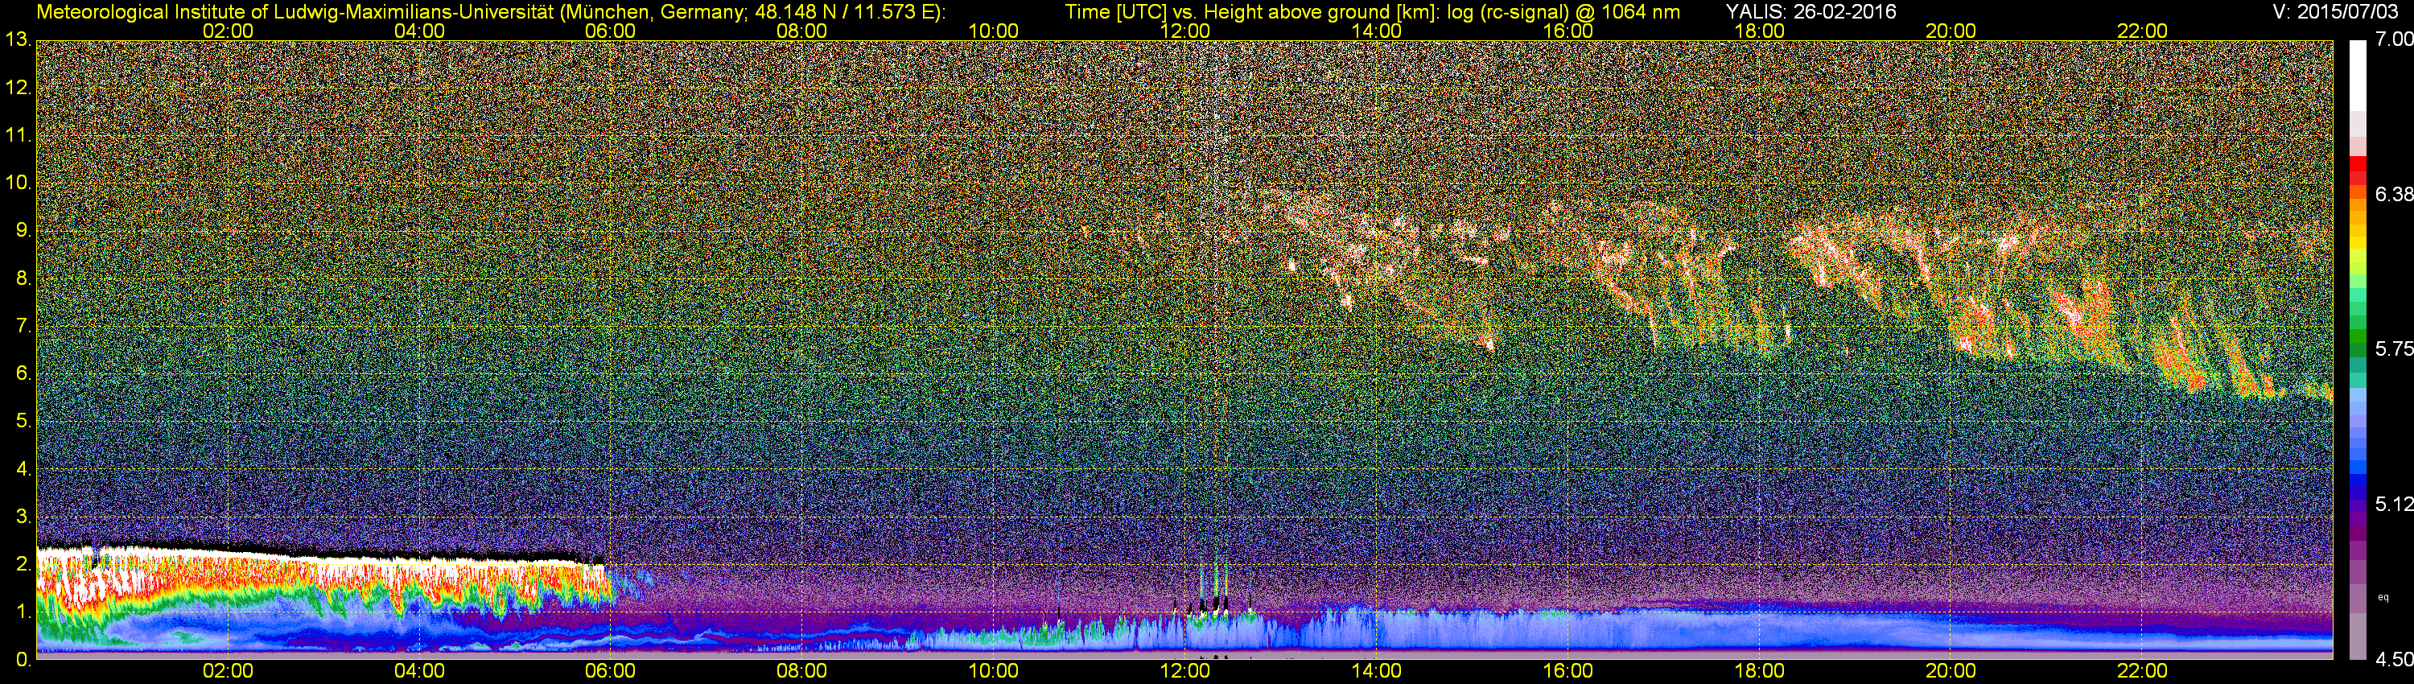This screenshot has width=2414, height=684.
Task: Click the height axis label '9.'
Action: [23, 230]
